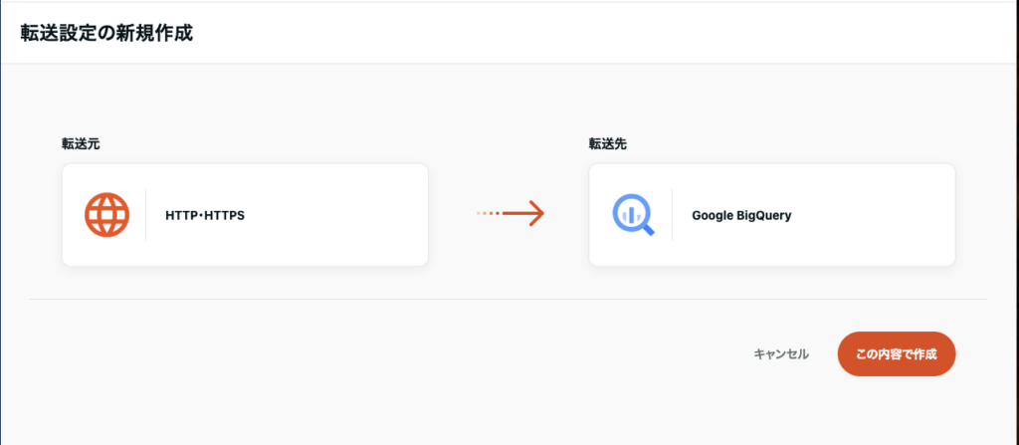This screenshot has width=1019, height=445.
Task: Click キャンセル to cancel creation
Action: (x=781, y=354)
